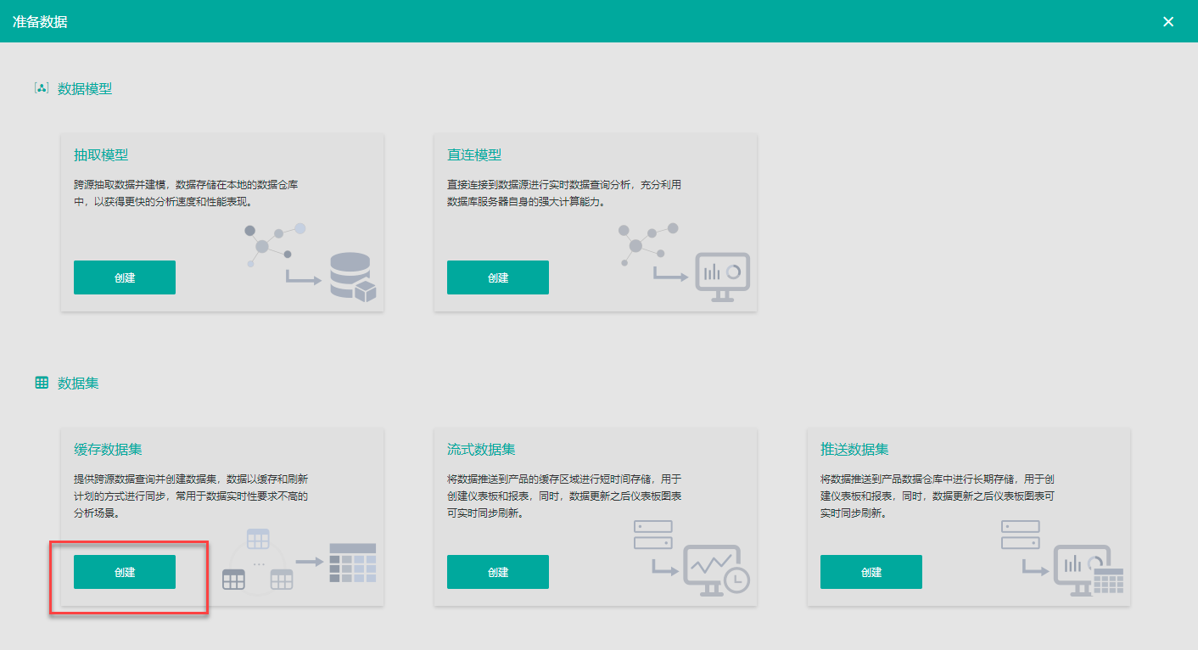Click the 数据集 grid section icon
Image resolution: width=1198 pixels, height=650 pixels.
click(42, 383)
